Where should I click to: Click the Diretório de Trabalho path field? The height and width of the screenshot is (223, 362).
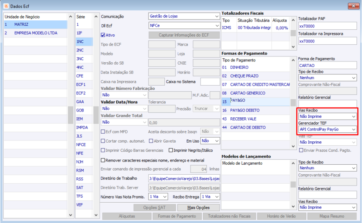click(184, 179)
